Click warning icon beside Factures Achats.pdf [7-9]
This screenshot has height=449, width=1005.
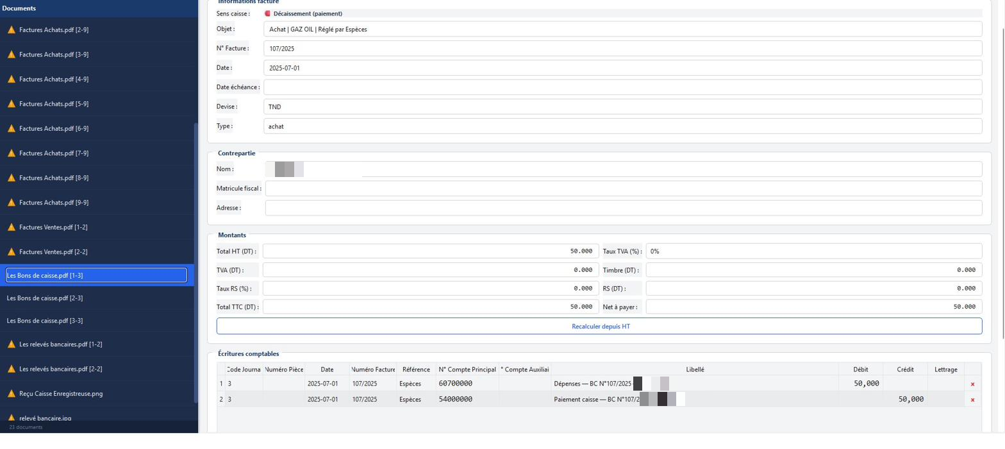(x=11, y=153)
